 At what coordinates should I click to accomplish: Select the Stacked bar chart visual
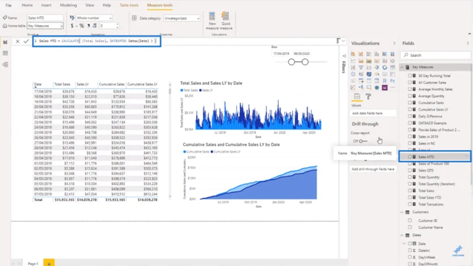click(353, 54)
